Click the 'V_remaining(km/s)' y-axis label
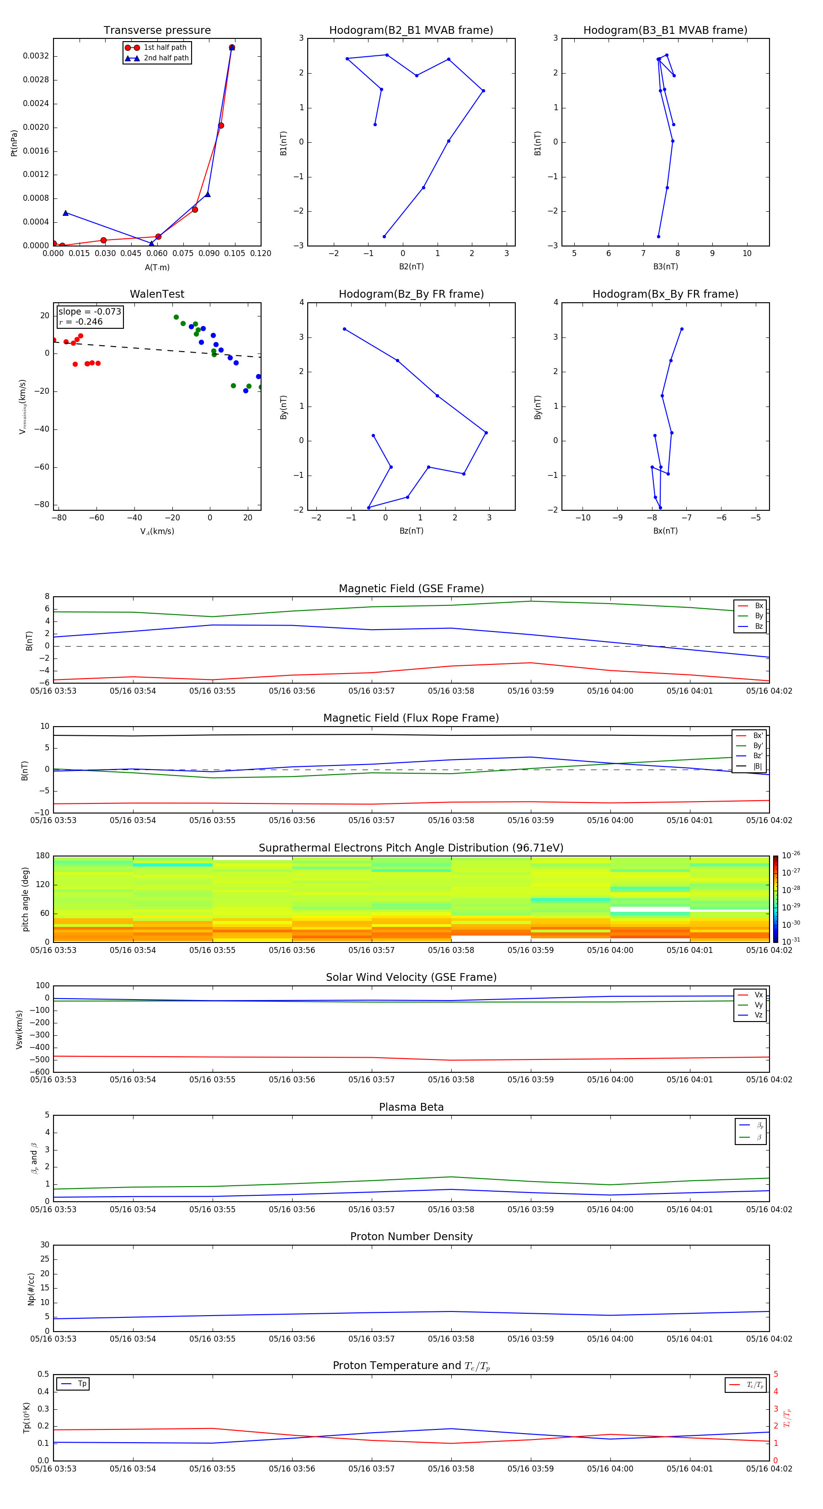This screenshot has height=1509, width=823. [x=22, y=407]
